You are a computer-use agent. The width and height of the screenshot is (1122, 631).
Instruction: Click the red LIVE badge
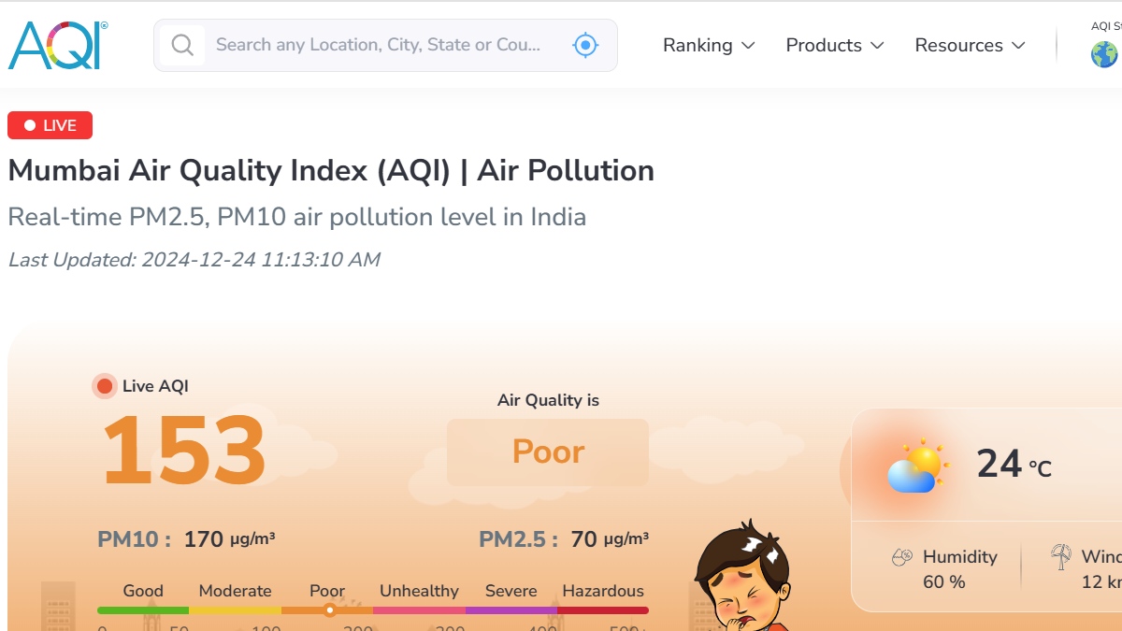coord(50,125)
